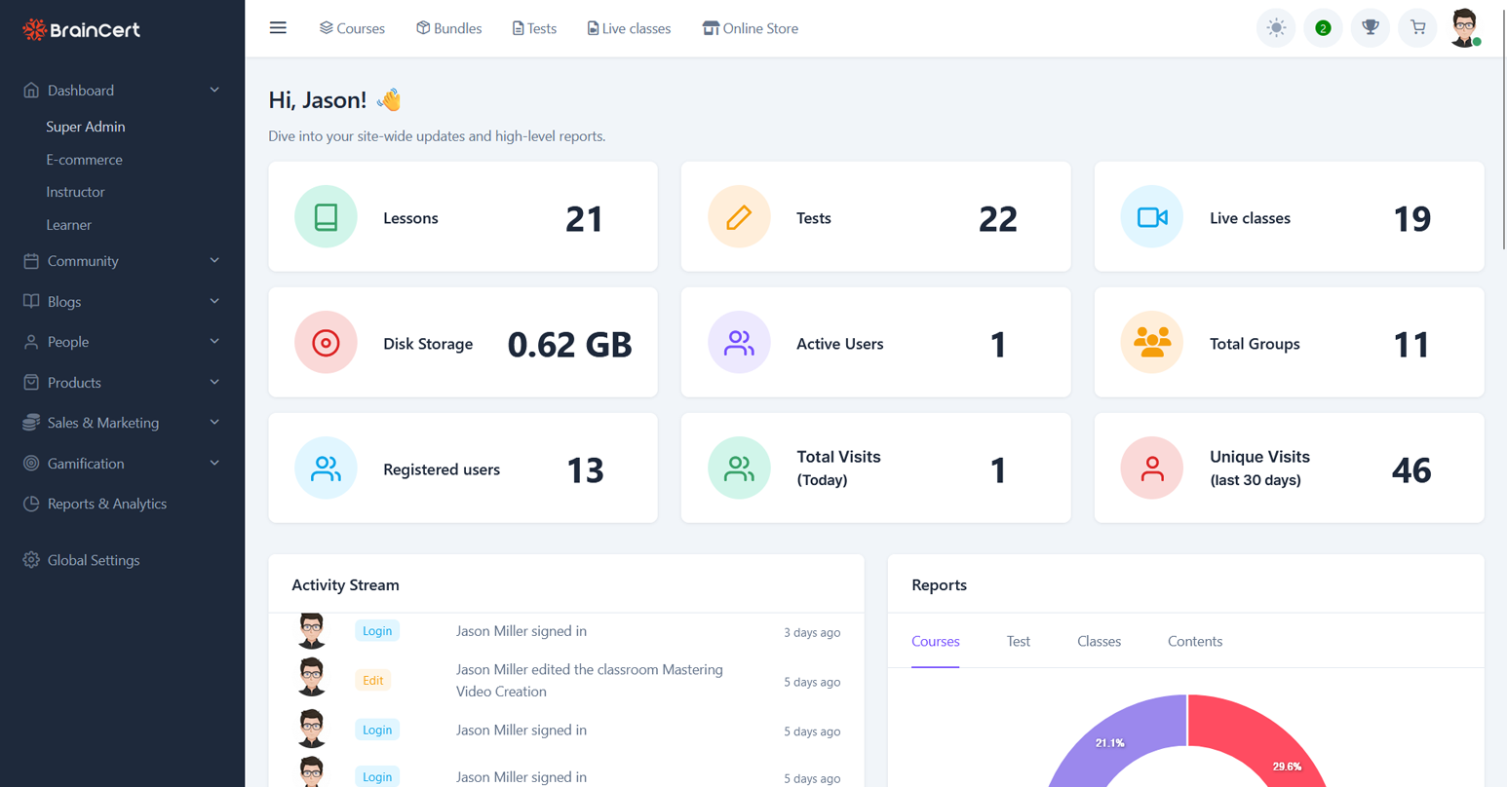
Task: Open Reports & Analytics from the sidebar
Action: pyautogui.click(x=109, y=503)
